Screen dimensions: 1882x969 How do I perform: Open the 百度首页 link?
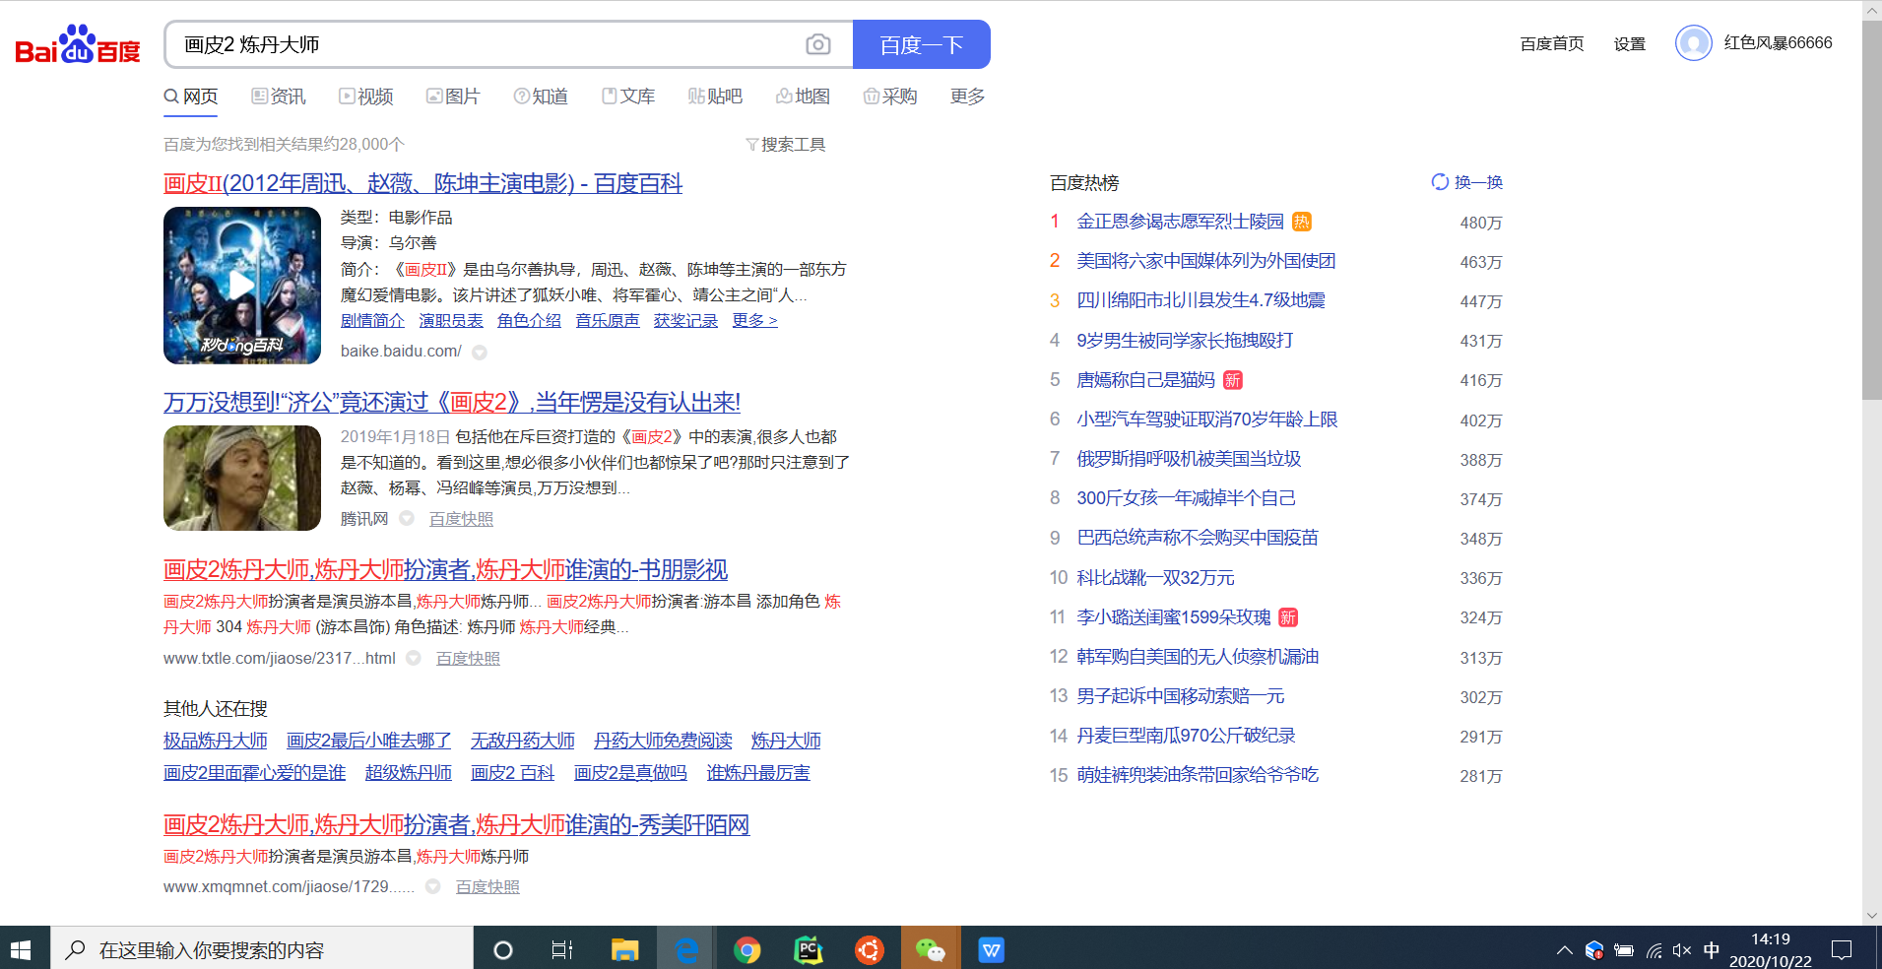[x=1552, y=43]
